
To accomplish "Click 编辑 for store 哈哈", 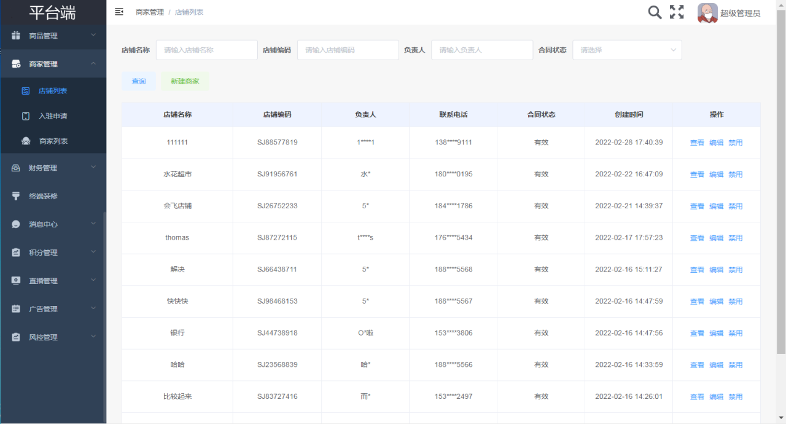I will coord(716,365).
